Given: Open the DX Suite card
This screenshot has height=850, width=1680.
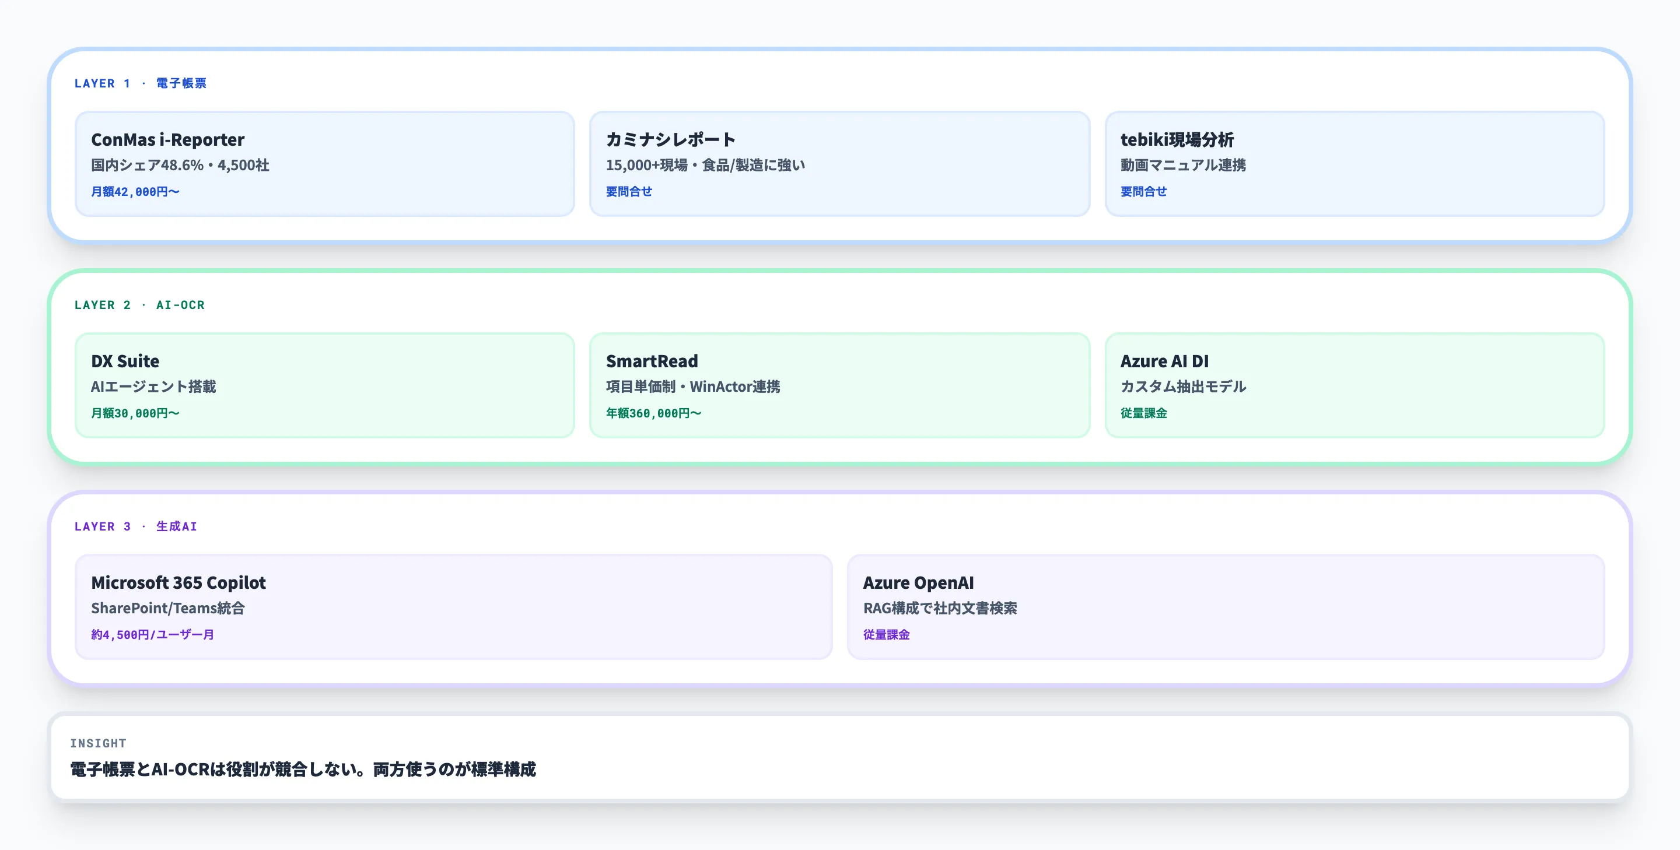Looking at the screenshot, I should pyautogui.click(x=324, y=385).
